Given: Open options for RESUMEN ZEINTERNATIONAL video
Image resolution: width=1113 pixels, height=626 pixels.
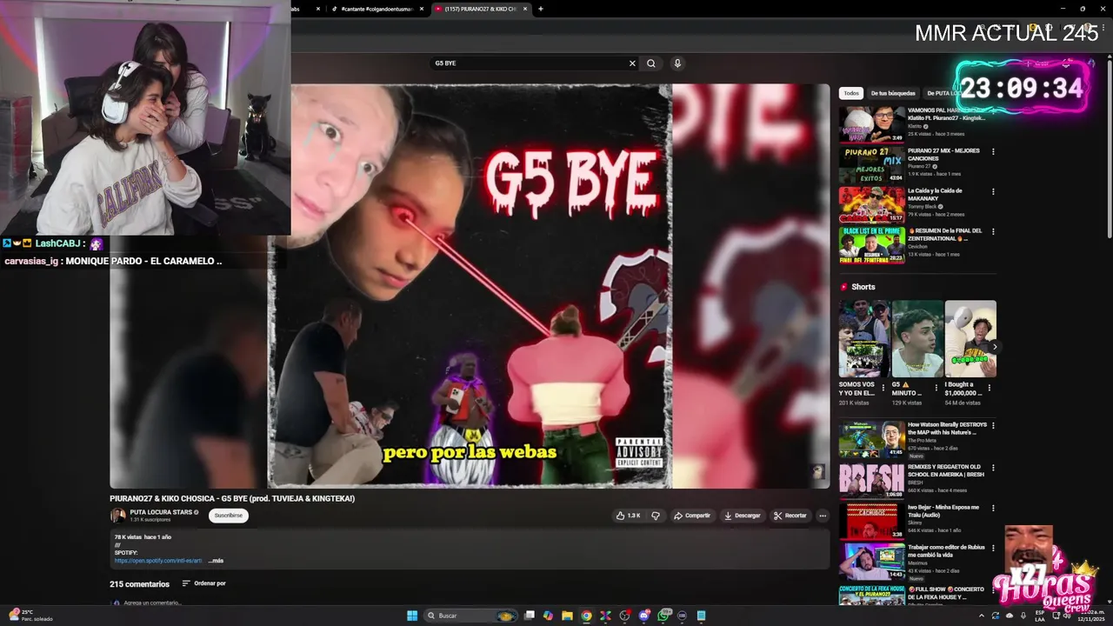Looking at the screenshot, I should click(993, 231).
